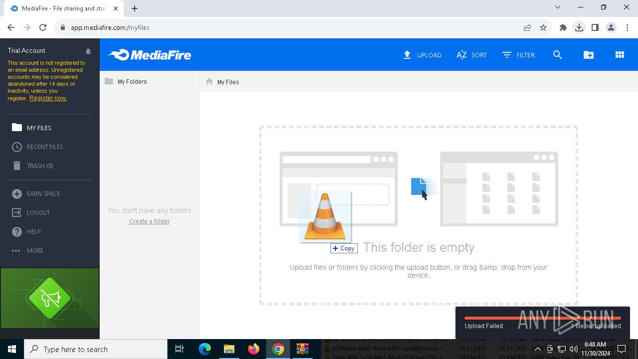Launch Firefox from taskbar

click(254, 349)
